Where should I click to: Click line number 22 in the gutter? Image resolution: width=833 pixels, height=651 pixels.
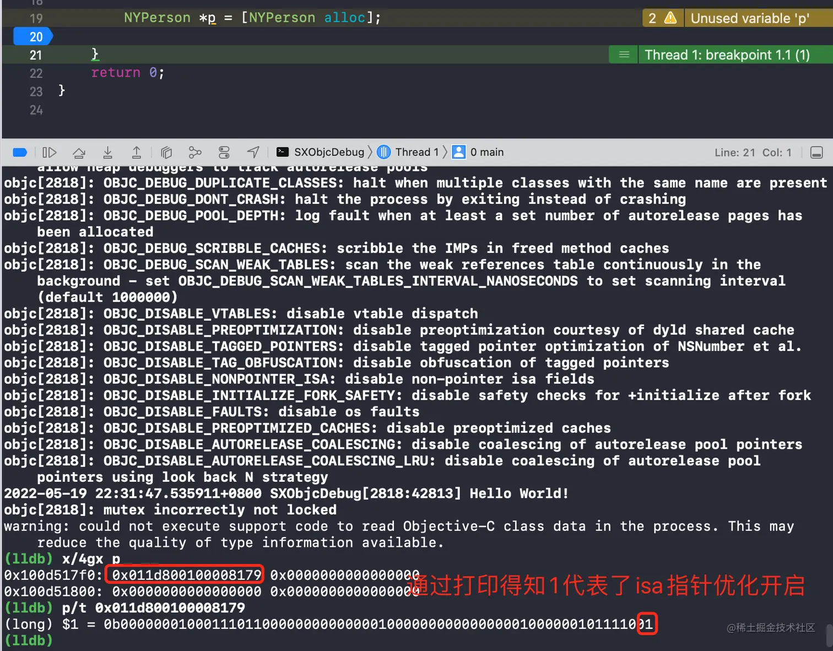pyautogui.click(x=36, y=74)
